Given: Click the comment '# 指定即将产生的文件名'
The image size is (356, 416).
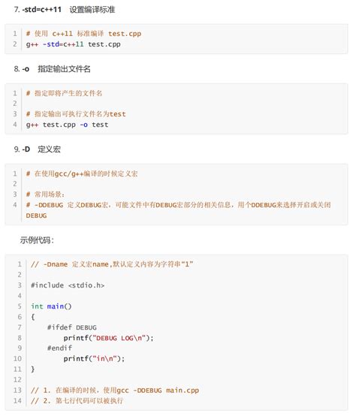Looking at the screenshot, I should (64, 93).
